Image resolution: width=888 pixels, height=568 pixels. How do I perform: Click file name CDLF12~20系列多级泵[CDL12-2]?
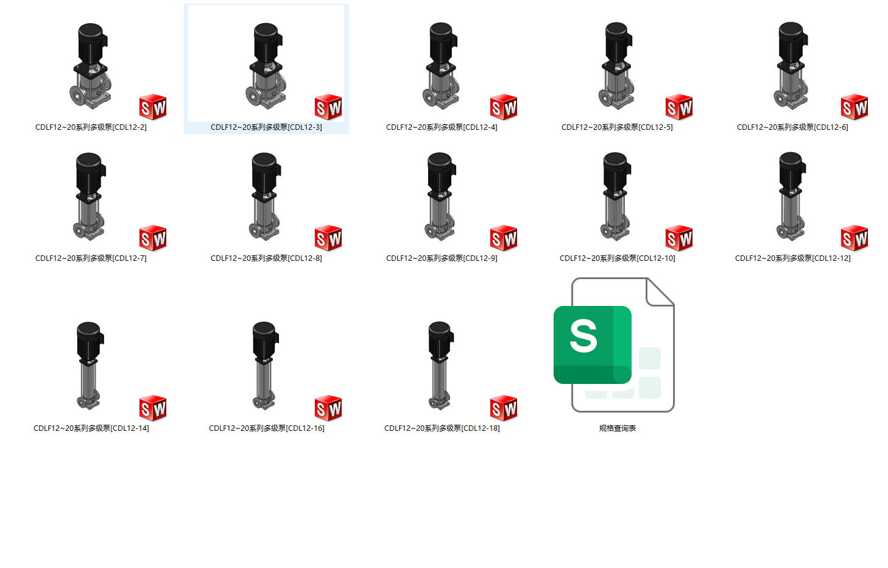tap(91, 127)
